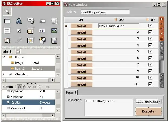Toggle checkbox in table row 9

pyautogui.click(x=150, y=71)
